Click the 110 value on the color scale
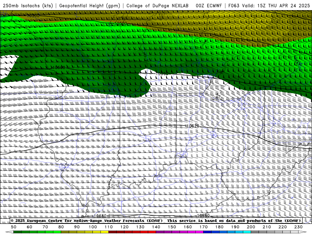The width and height of the screenshot is (312, 234). point(109,227)
